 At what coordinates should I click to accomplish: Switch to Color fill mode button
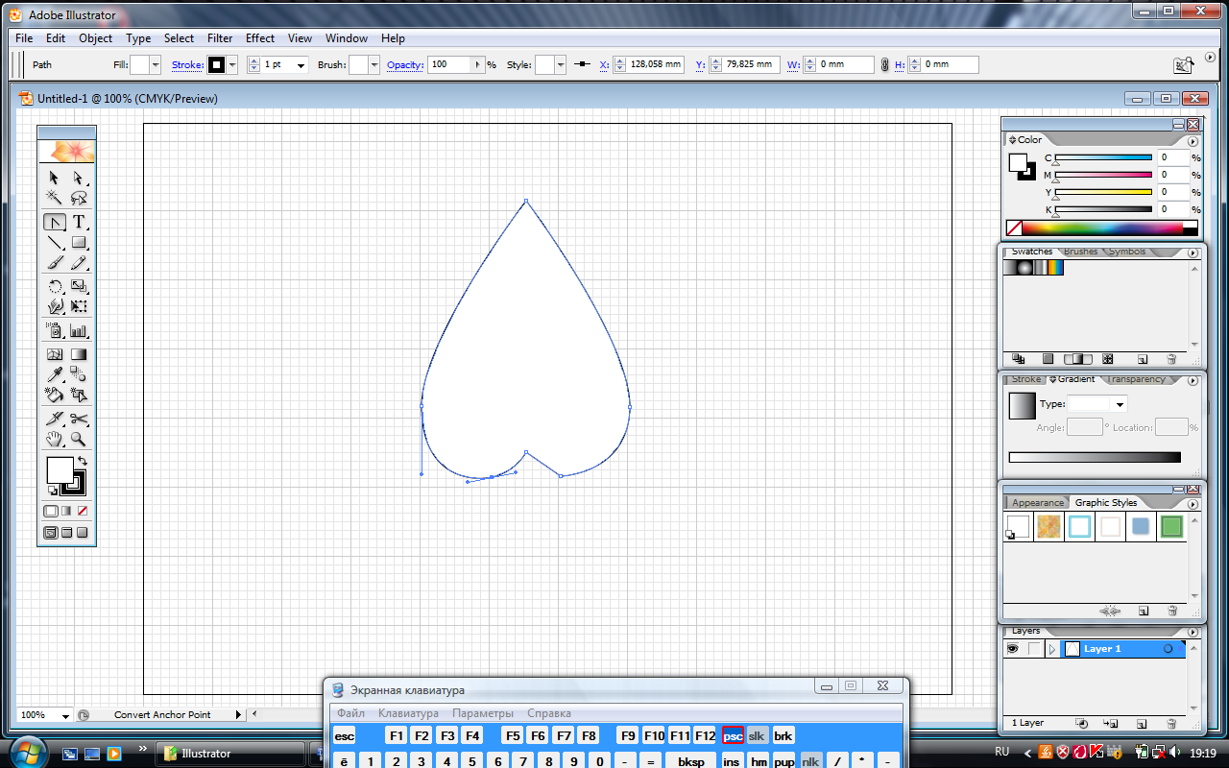click(51, 511)
